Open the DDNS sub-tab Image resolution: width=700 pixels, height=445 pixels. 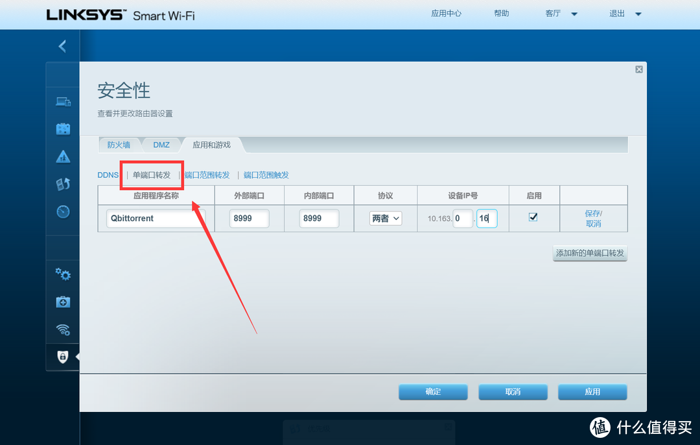tap(108, 175)
